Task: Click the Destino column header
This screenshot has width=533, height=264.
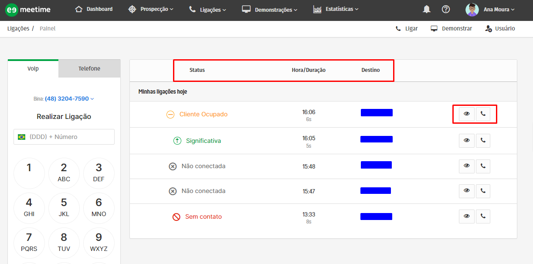Action: 370,70
